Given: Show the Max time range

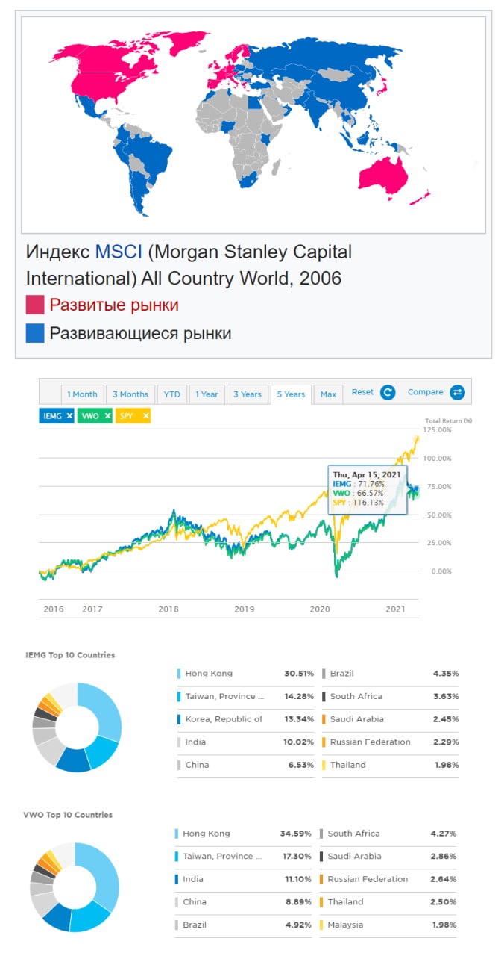Looking at the screenshot, I should tap(328, 394).
